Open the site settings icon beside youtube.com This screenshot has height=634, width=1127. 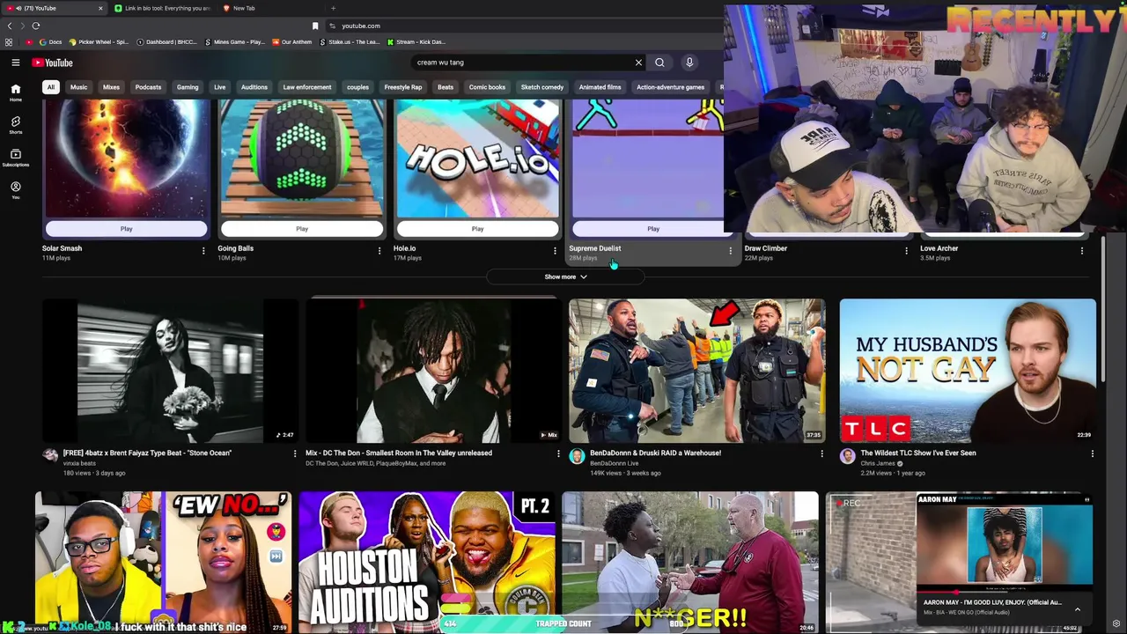coord(332,26)
